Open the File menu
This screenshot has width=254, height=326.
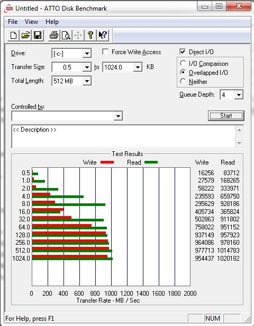(13, 22)
